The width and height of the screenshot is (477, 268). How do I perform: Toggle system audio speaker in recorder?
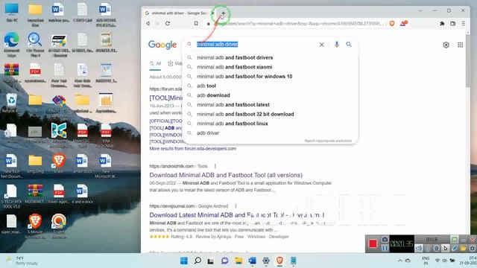419,248
